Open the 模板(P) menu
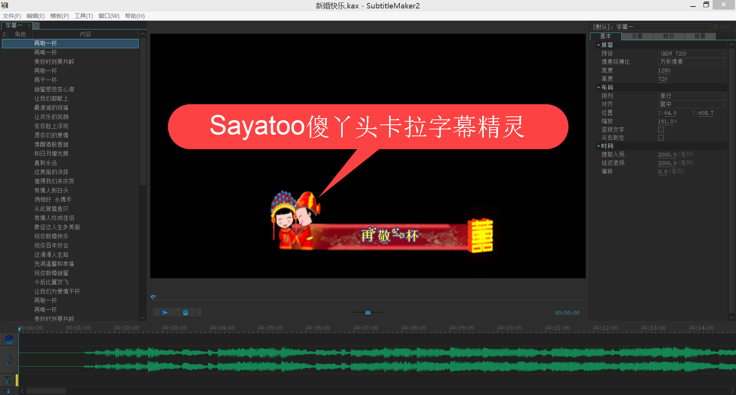The image size is (736, 395). [x=59, y=16]
